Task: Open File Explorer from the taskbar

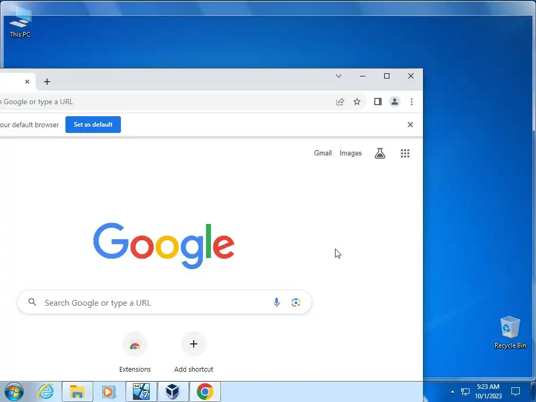Action: pos(77,392)
